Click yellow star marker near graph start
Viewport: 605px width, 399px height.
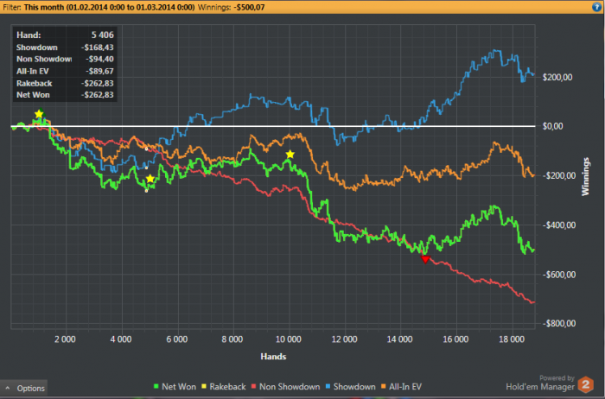point(39,114)
